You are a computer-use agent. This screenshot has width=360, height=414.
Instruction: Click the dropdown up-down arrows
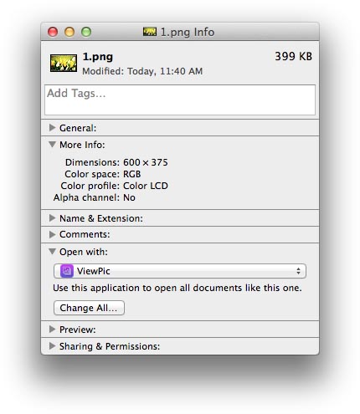pyautogui.click(x=298, y=271)
